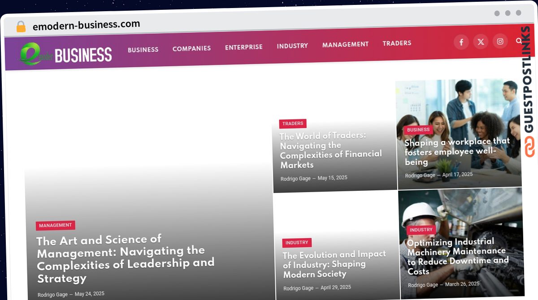This screenshot has width=538, height=300.
Task: Click the May 15, 2025 date
Action: pyautogui.click(x=333, y=178)
